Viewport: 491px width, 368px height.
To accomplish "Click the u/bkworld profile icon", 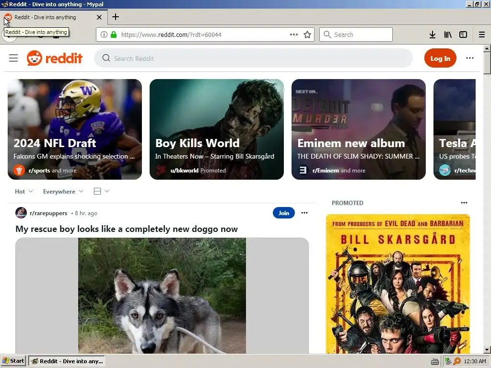I will point(161,170).
